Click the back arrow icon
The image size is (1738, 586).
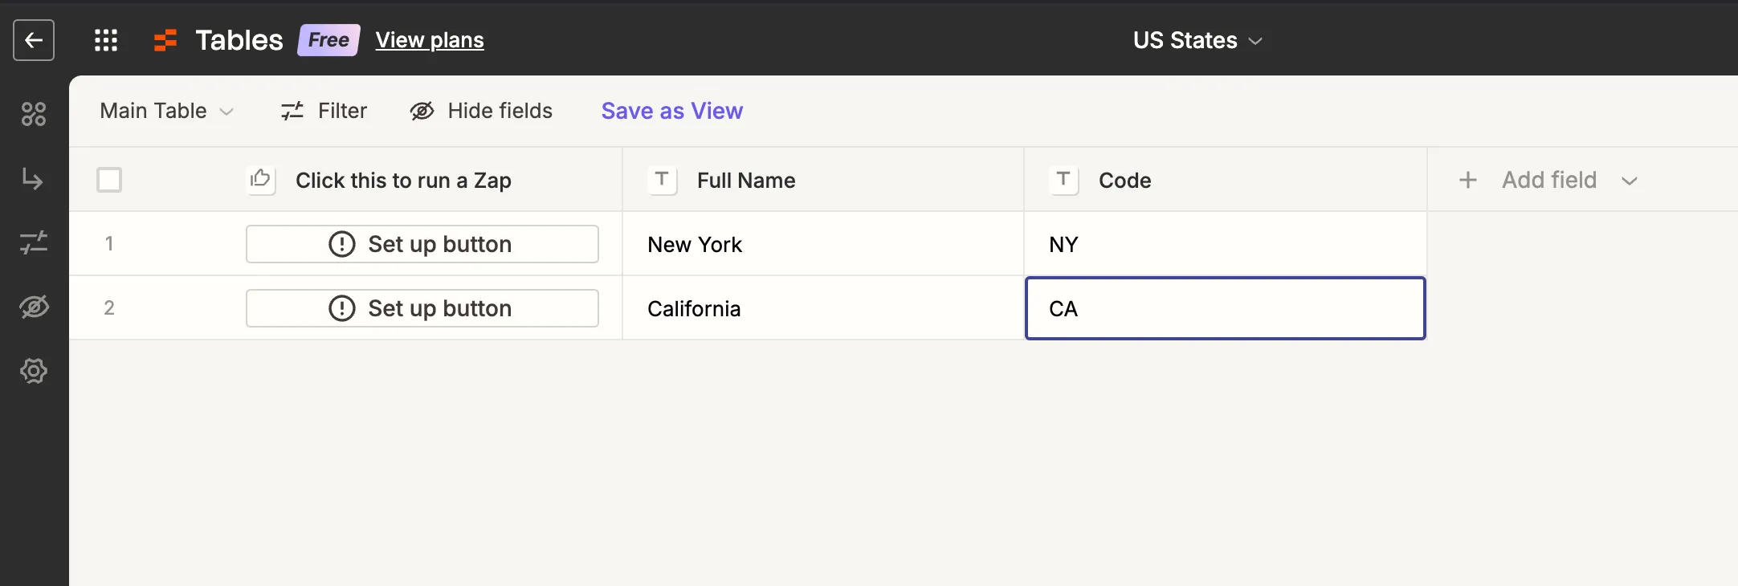pyautogui.click(x=34, y=40)
